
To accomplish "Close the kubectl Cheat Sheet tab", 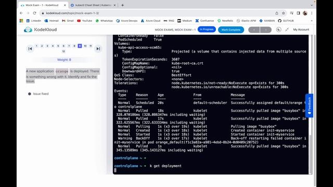I will point(114,5).
